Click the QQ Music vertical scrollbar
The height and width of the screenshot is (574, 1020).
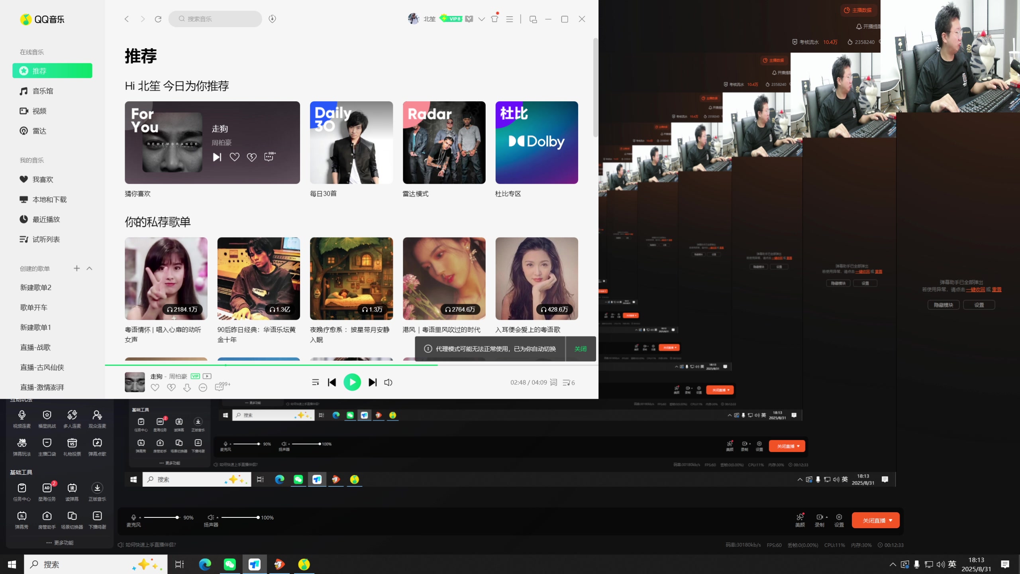[x=595, y=88]
